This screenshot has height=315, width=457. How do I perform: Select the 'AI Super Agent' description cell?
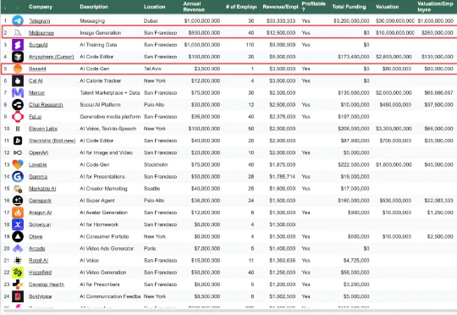(97, 201)
